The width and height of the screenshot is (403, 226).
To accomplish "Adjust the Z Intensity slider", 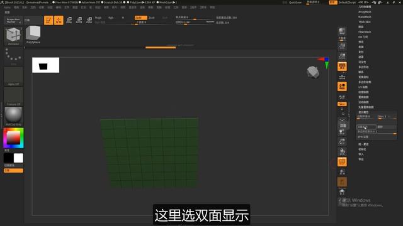I will pos(152,23).
